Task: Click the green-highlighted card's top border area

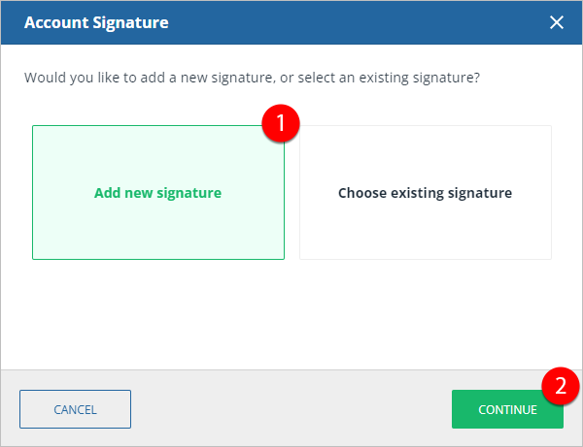Action: 146,126
